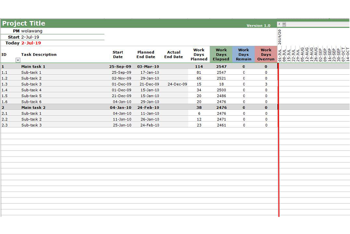Click the timeline scrollbar thumb
This screenshot has height=234, width=350.
pos(284,24)
